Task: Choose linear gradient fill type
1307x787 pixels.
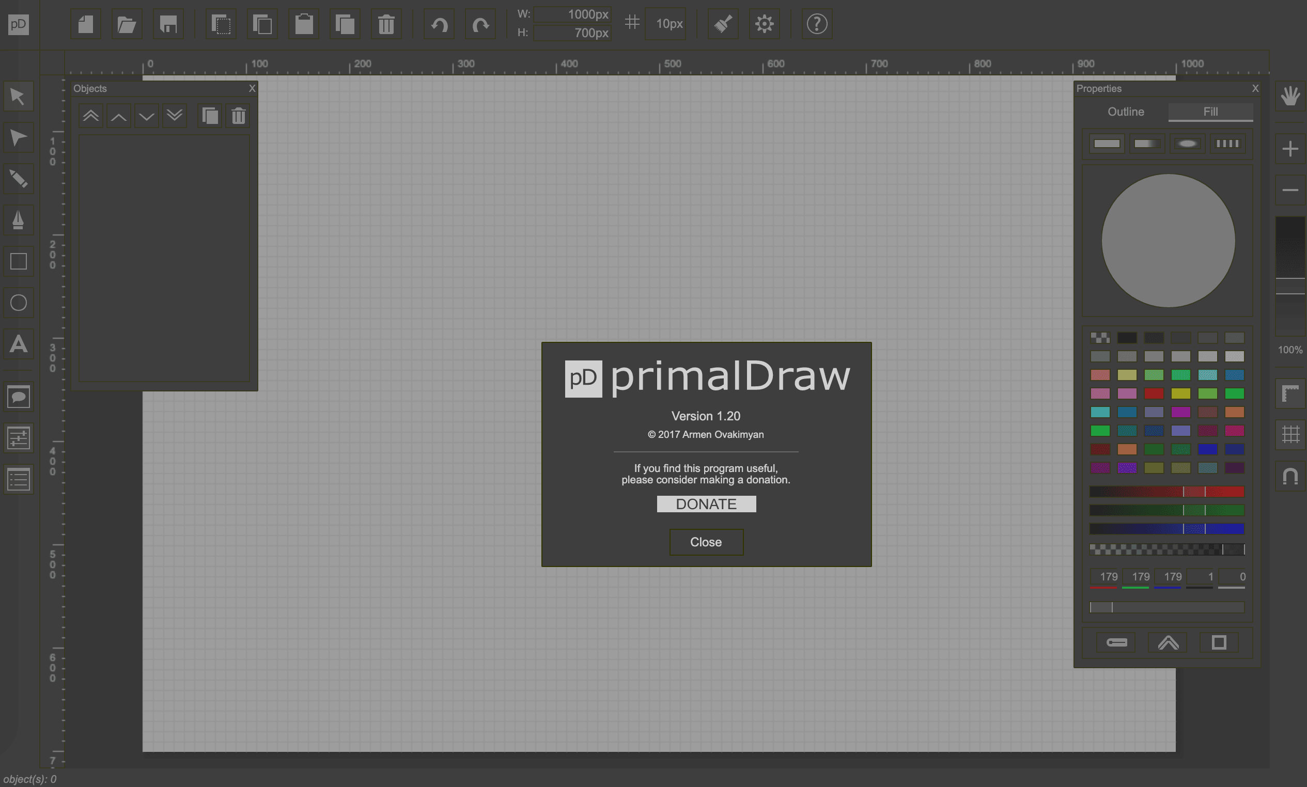Action: coord(1147,144)
